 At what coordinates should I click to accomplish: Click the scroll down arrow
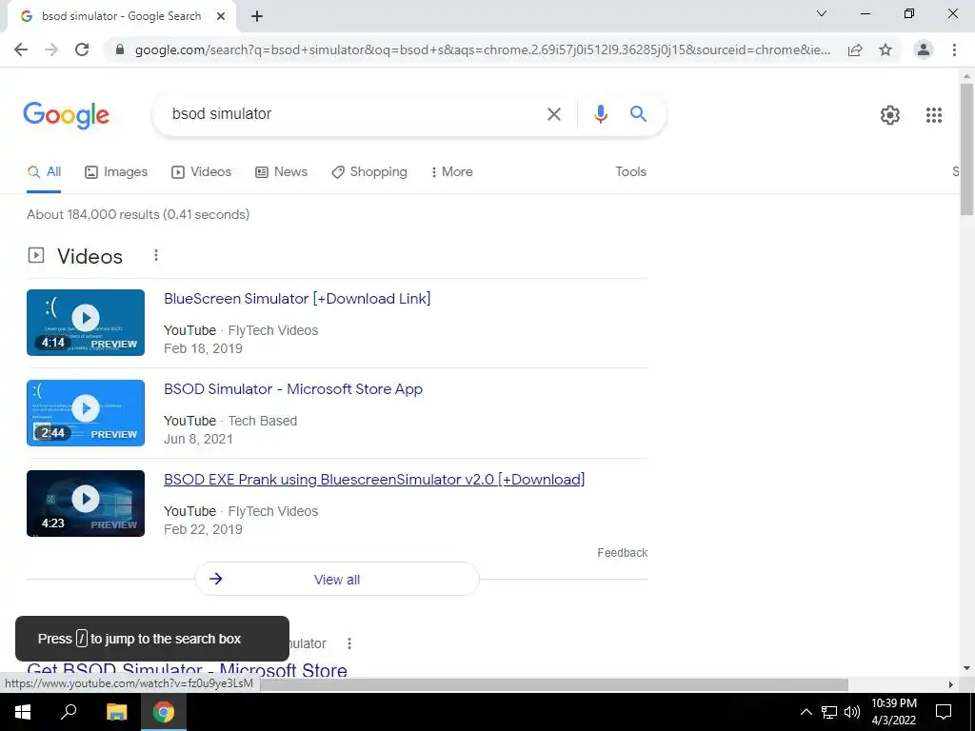tap(966, 669)
